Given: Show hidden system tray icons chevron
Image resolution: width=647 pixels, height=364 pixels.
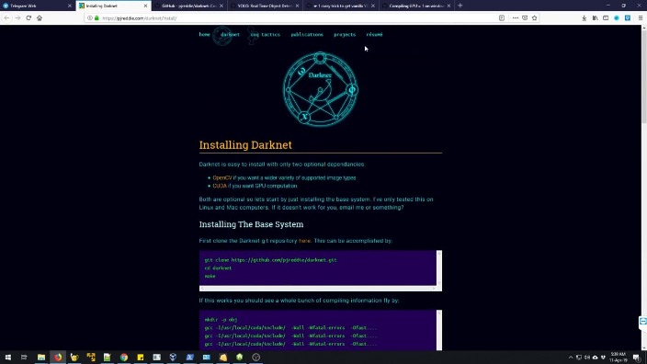Looking at the screenshot, I should tap(571, 358).
